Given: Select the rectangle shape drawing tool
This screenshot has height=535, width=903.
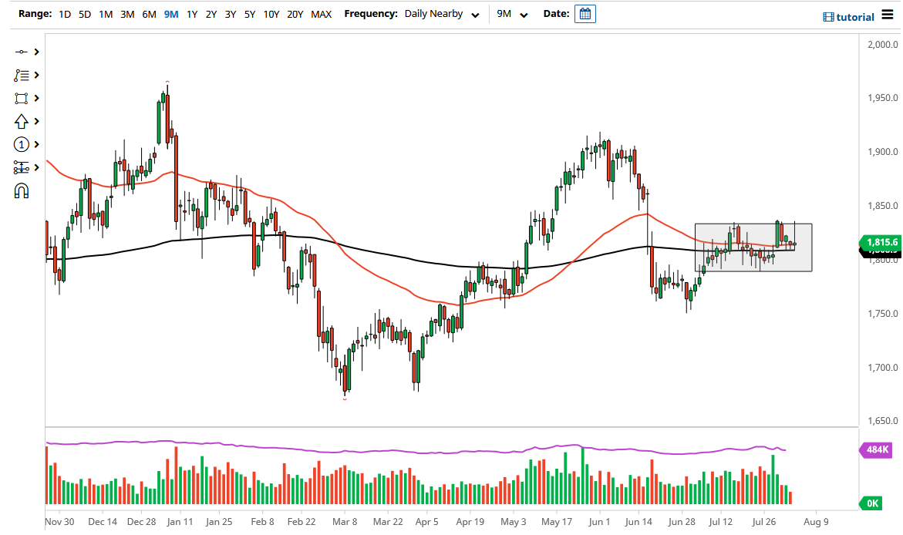Looking at the screenshot, I should click(x=22, y=99).
